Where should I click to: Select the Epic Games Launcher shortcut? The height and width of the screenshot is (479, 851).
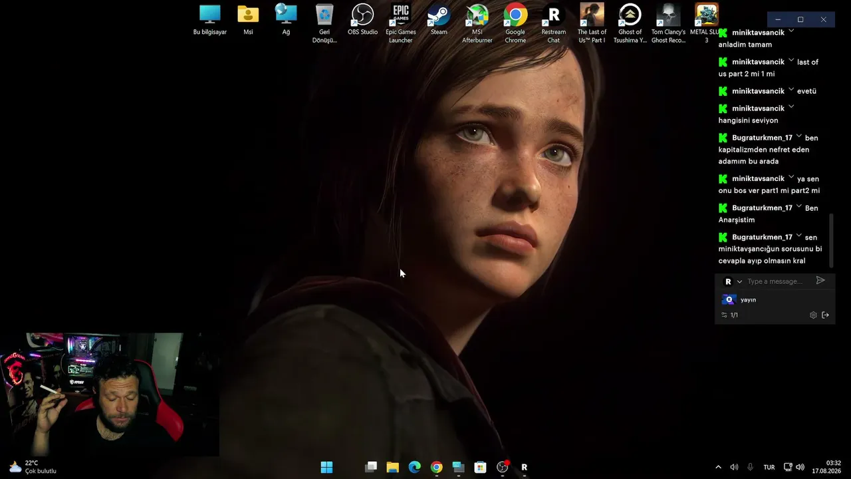[x=400, y=24]
